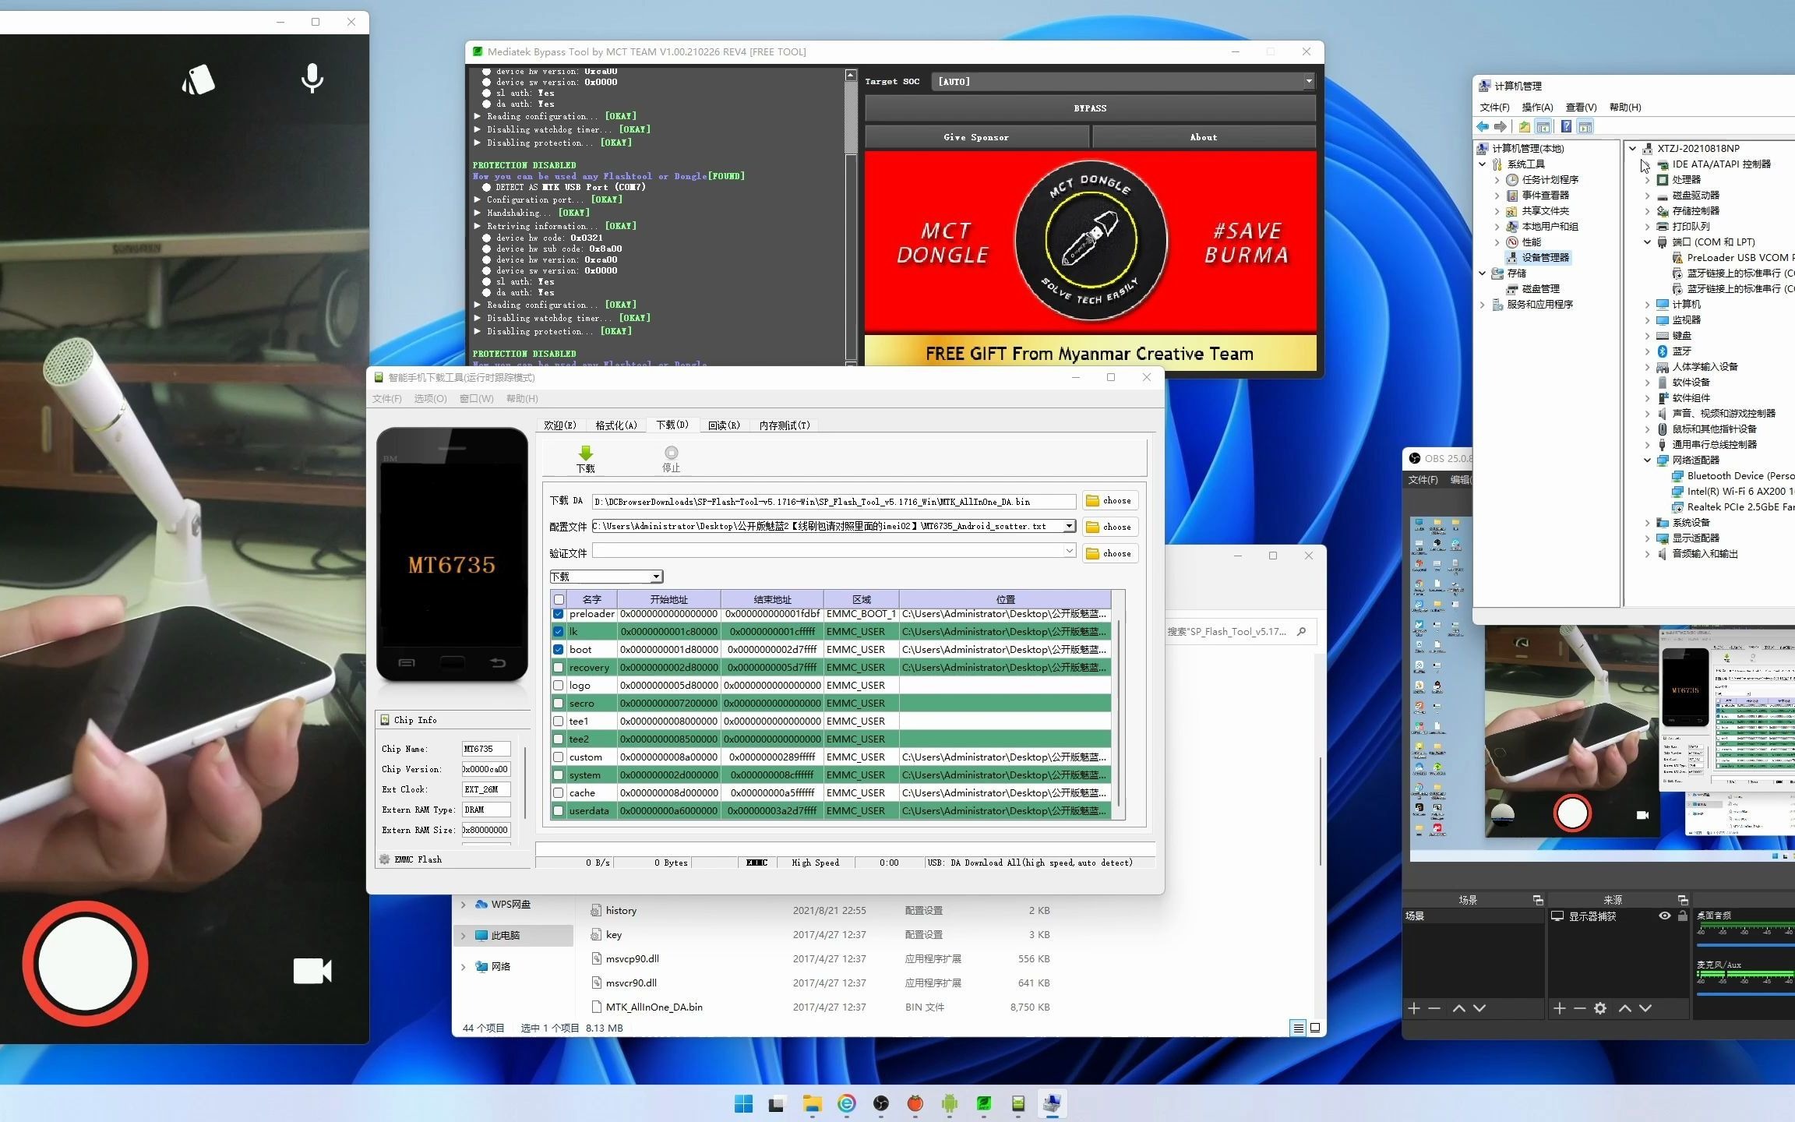Click the Stop icon in flash tool
The height and width of the screenshot is (1122, 1795).
671,453
